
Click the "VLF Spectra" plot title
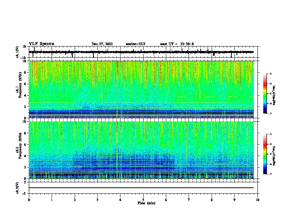(41, 44)
